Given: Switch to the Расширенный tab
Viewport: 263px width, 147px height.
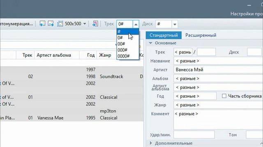Looking at the screenshot, I should tap(201, 35).
